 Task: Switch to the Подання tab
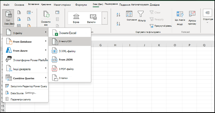coord(125,5)
